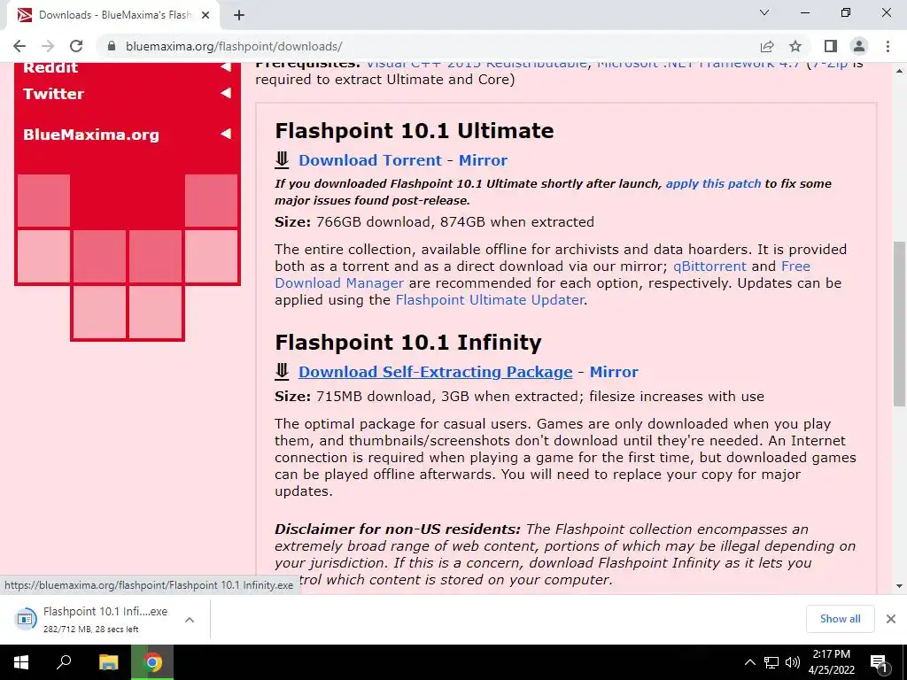Open the Mirror link for Flashpoint Infinity

[x=614, y=372]
